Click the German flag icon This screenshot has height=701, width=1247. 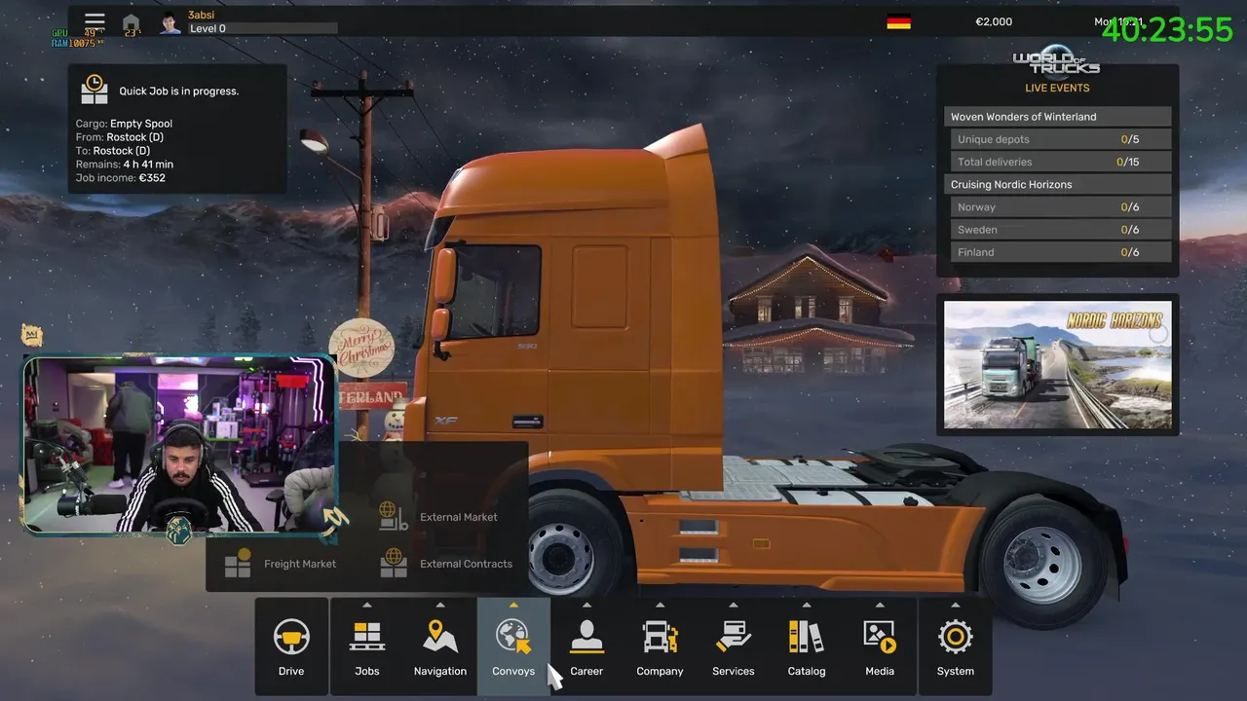tap(898, 21)
